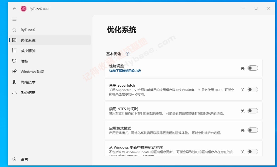Click the 性能调整 title text
Screen dimensions: 277x167
coord(116,66)
